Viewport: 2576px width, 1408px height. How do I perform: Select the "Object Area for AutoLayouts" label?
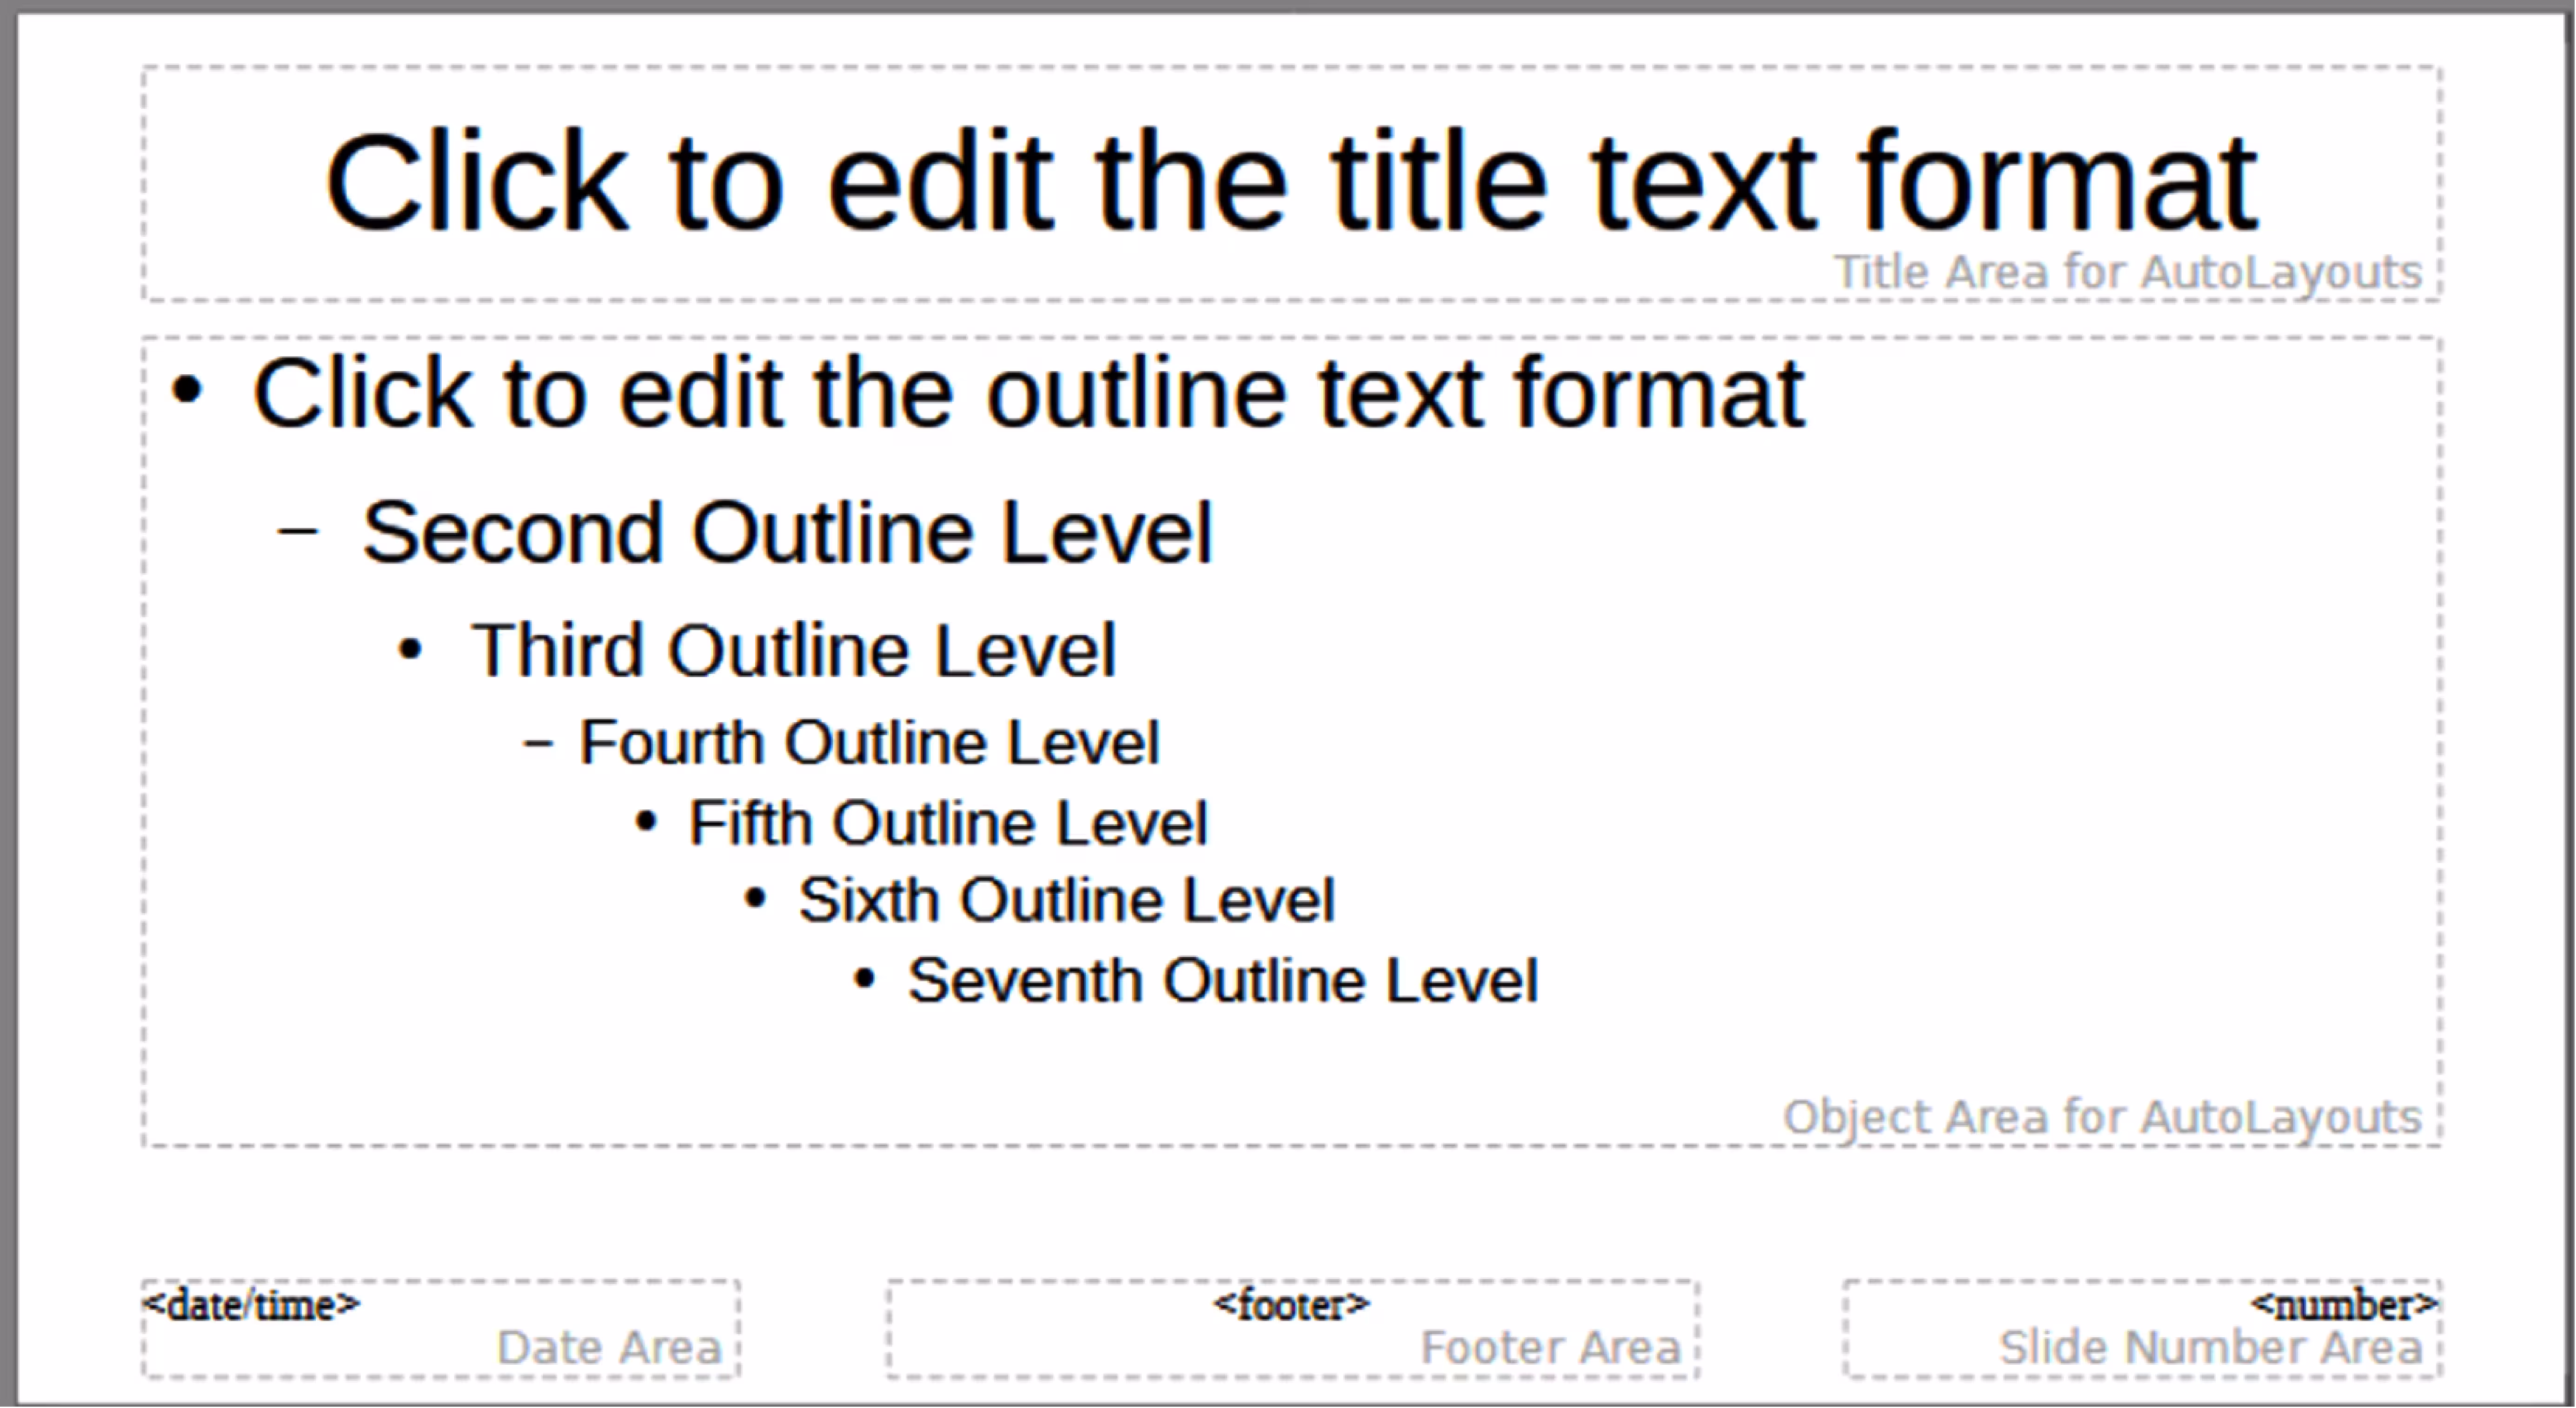coord(2102,1117)
